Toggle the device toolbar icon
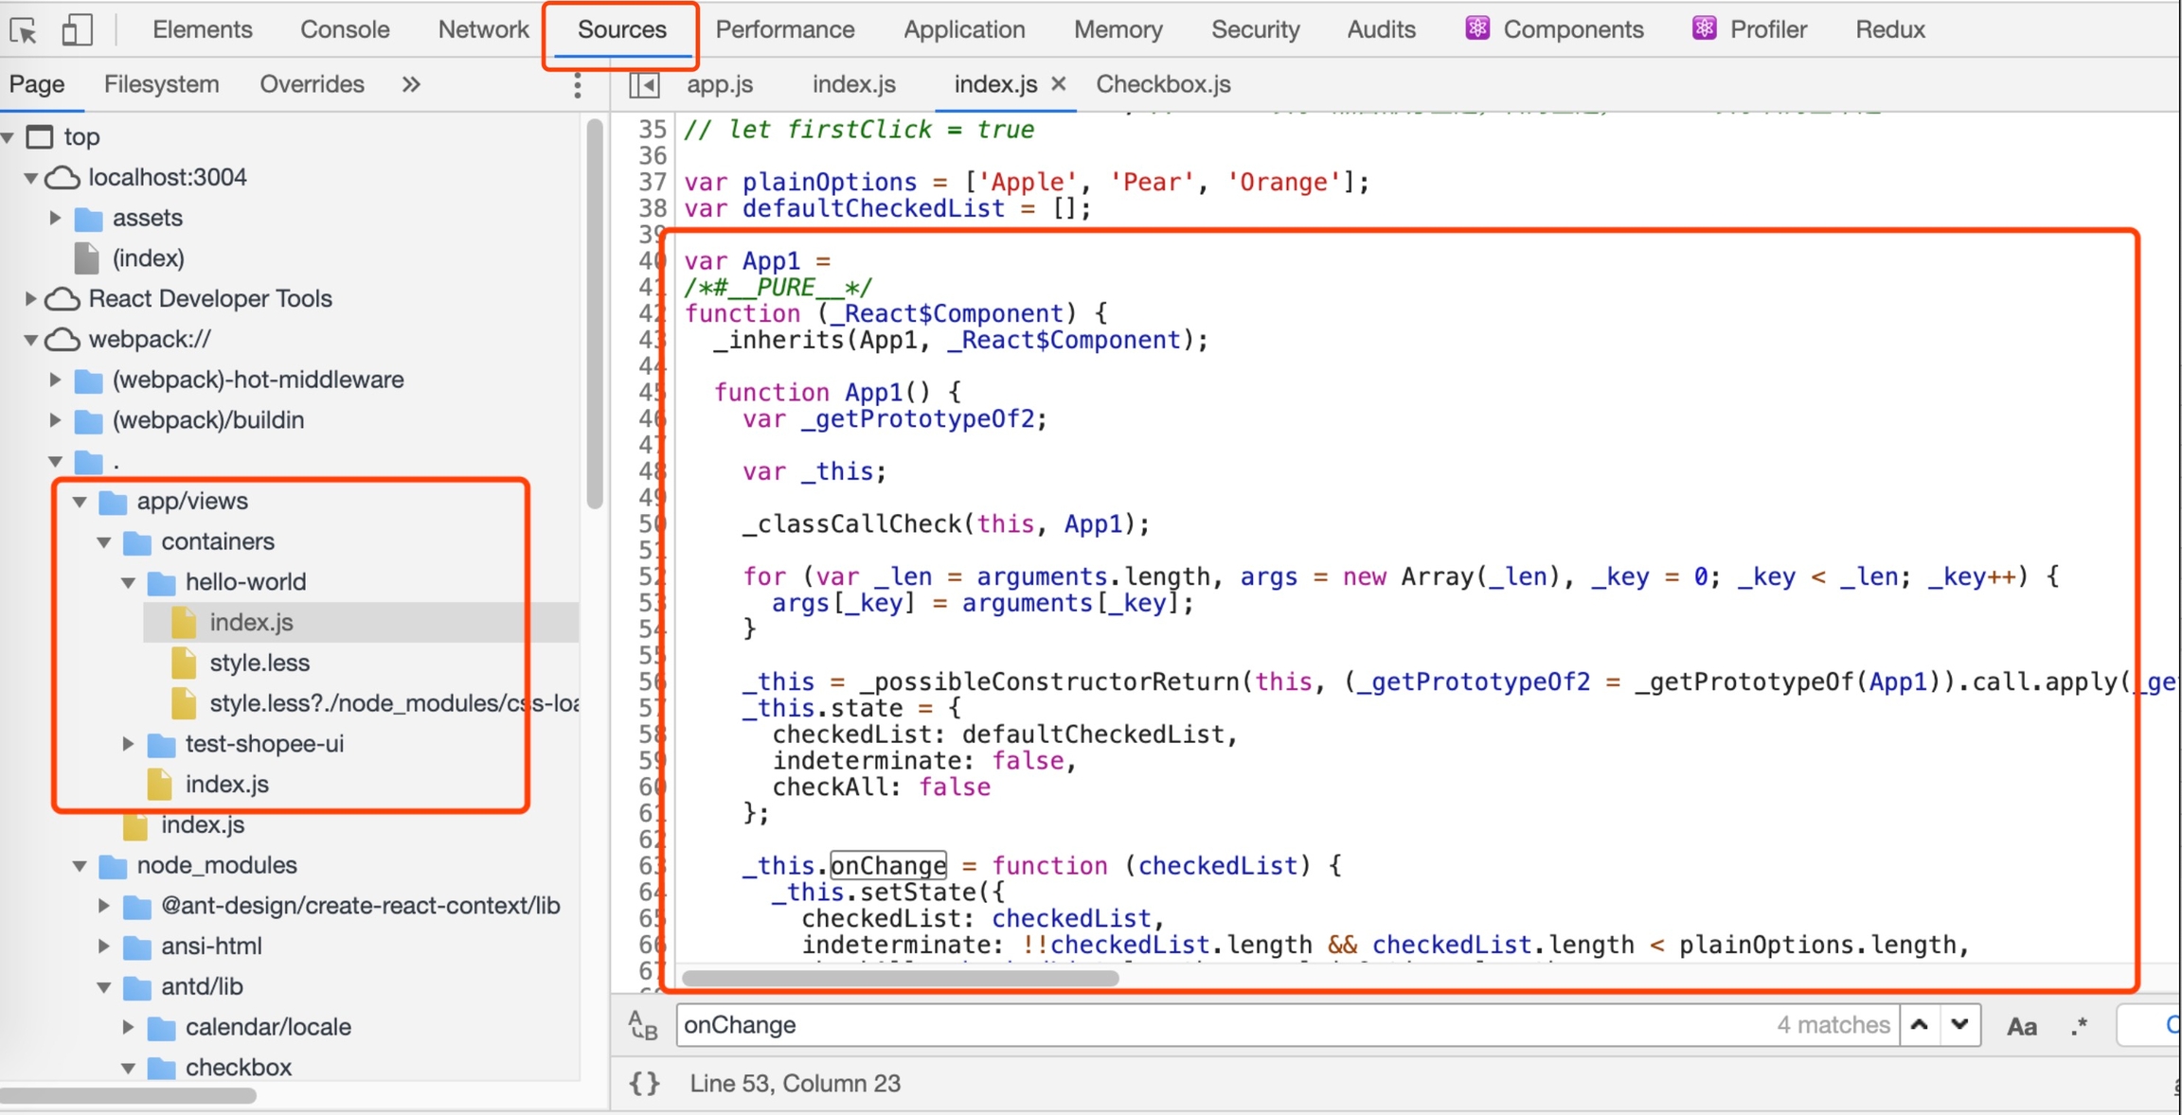The height and width of the screenshot is (1115, 2182). click(77, 30)
